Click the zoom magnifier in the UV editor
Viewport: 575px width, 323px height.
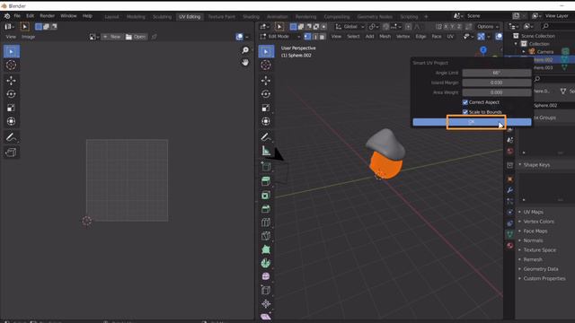245,50
